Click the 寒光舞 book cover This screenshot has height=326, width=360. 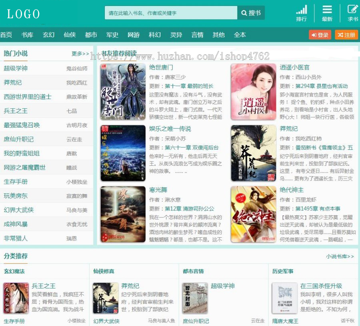point(123,214)
